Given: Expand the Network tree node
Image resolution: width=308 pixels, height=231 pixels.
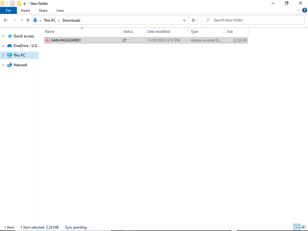Looking at the screenshot, I should (3, 65).
